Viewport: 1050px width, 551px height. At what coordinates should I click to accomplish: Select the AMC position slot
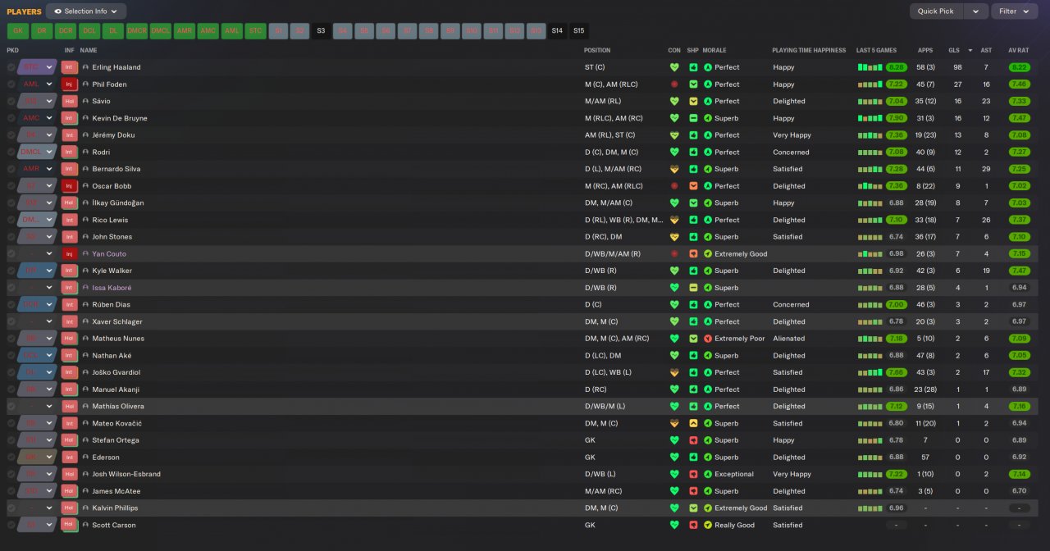(208, 31)
